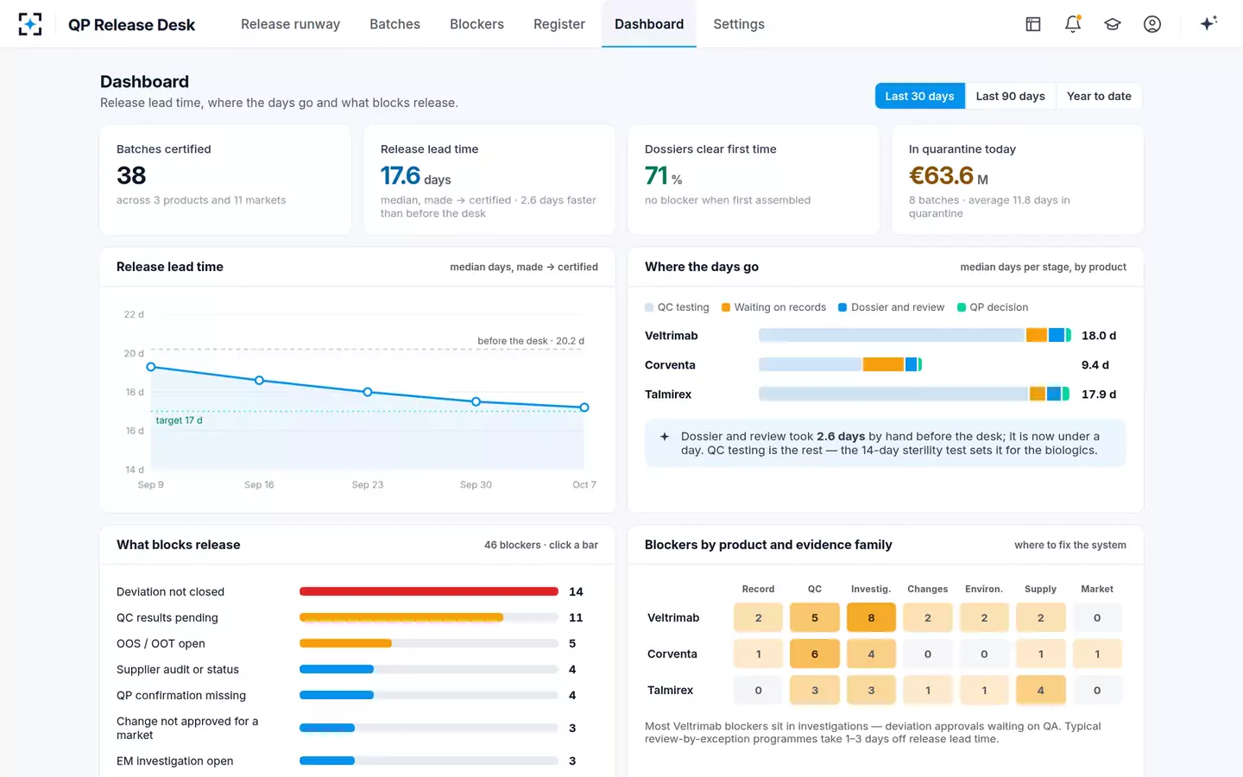
Task: Click the 18.0 d value for Veltrimab
Action: [1099, 336]
